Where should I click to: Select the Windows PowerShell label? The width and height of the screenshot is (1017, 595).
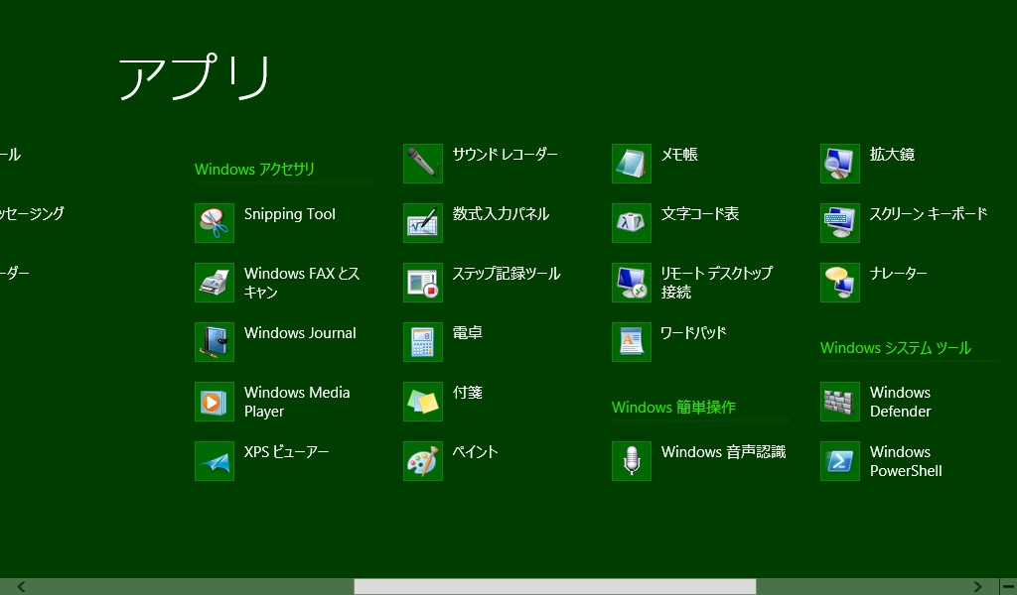point(906,461)
